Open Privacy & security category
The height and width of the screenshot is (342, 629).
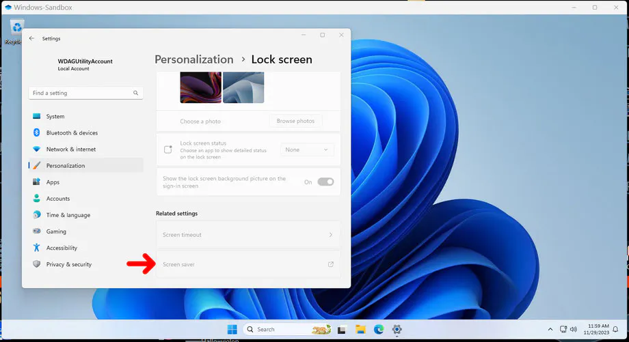point(86,264)
